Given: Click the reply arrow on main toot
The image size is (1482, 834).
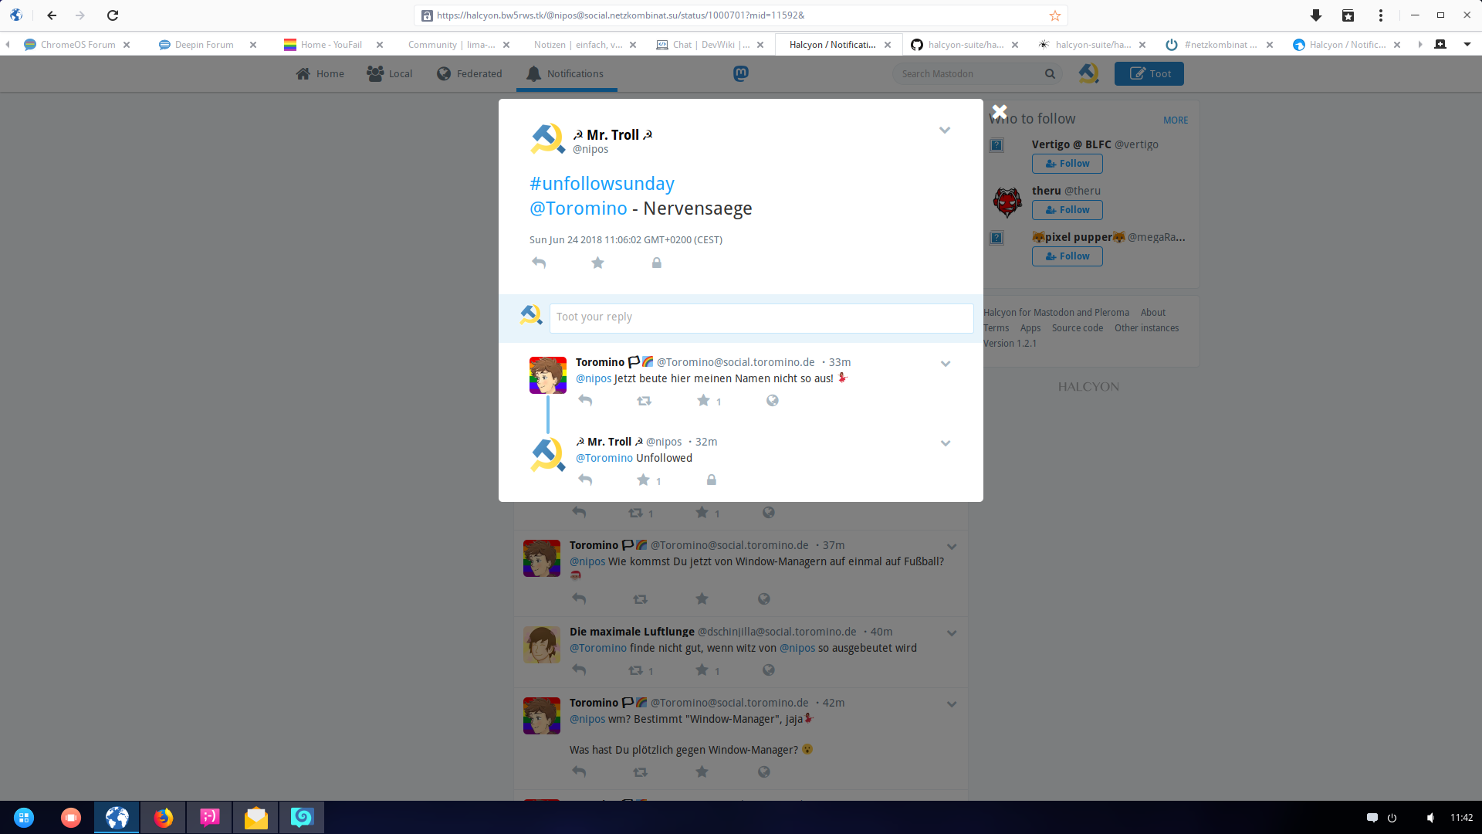Looking at the screenshot, I should coord(539,263).
